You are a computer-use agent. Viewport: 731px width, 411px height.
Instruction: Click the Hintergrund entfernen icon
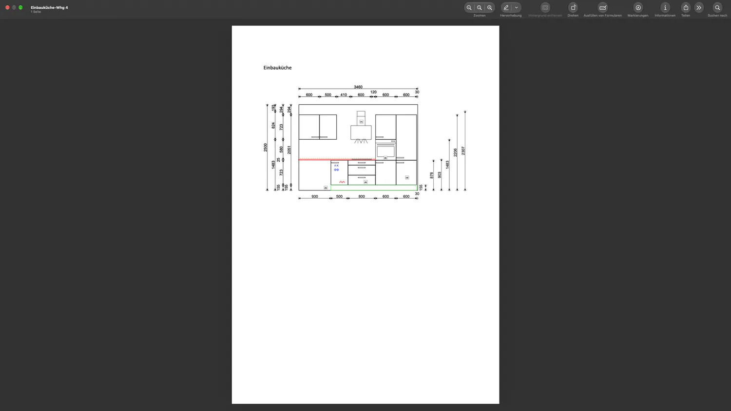click(545, 8)
